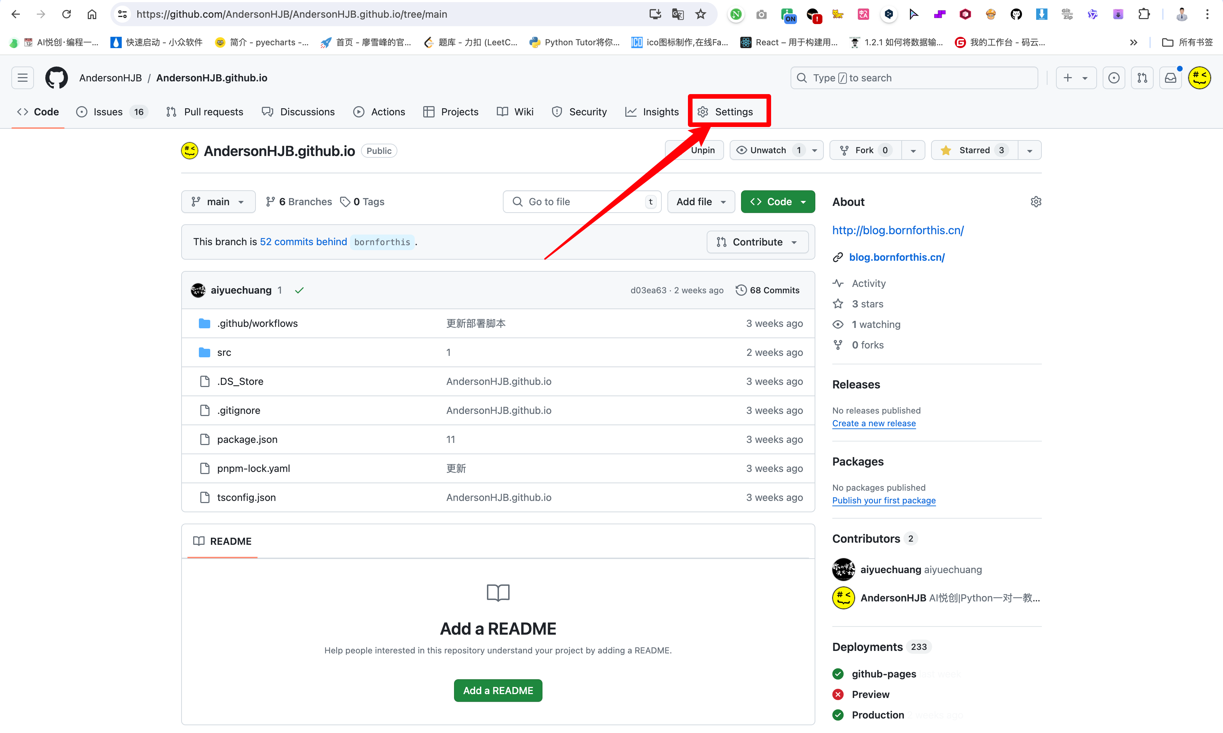Switch to the Discussions tab
The width and height of the screenshot is (1223, 733).
coord(298,112)
